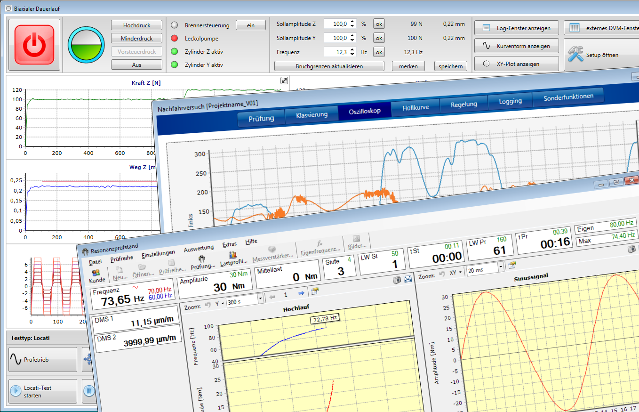Click Log-Fenster anzeigen button
Screen dimensions: 639x412
coord(517,28)
